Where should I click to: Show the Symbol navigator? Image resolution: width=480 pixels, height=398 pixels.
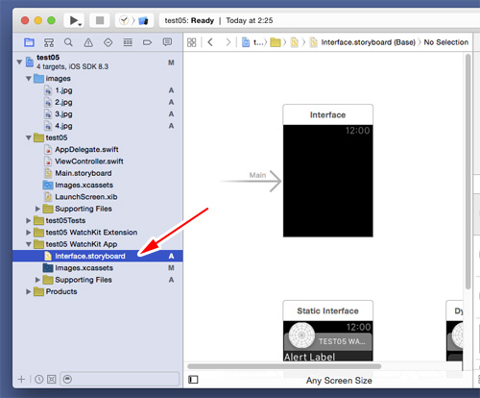(49, 42)
